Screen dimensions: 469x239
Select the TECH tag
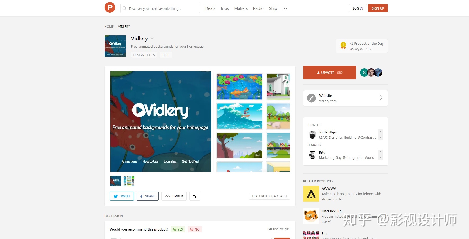[166, 55]
